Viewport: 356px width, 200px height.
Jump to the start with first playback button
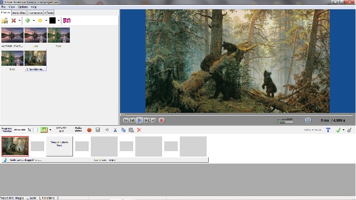click(125, 120)
